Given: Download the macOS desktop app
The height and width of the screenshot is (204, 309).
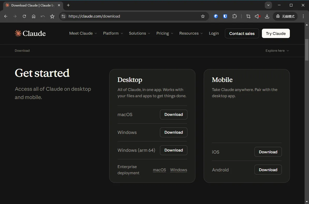Looking at the screenshot, I should pos(174,114).
